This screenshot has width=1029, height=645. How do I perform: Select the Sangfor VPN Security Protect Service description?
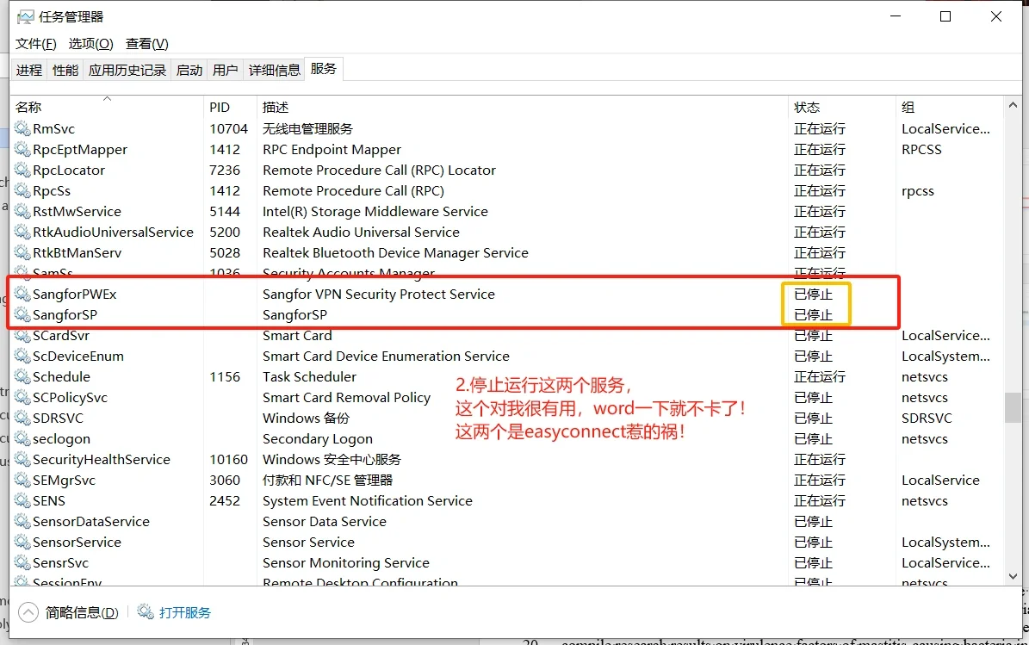point(379,294)
